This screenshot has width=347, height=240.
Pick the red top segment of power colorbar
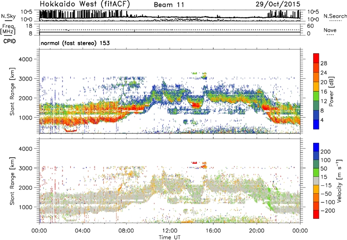[316, 58]
